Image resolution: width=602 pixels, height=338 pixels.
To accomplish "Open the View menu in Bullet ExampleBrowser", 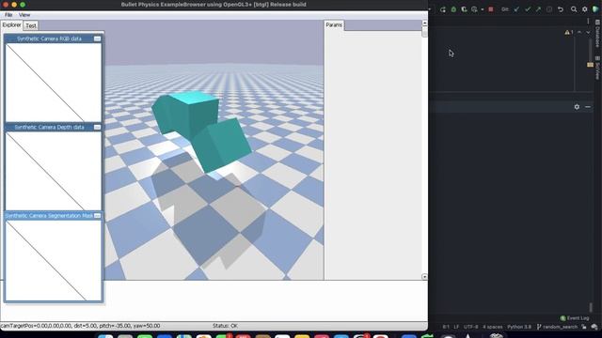I will [24, 15].
